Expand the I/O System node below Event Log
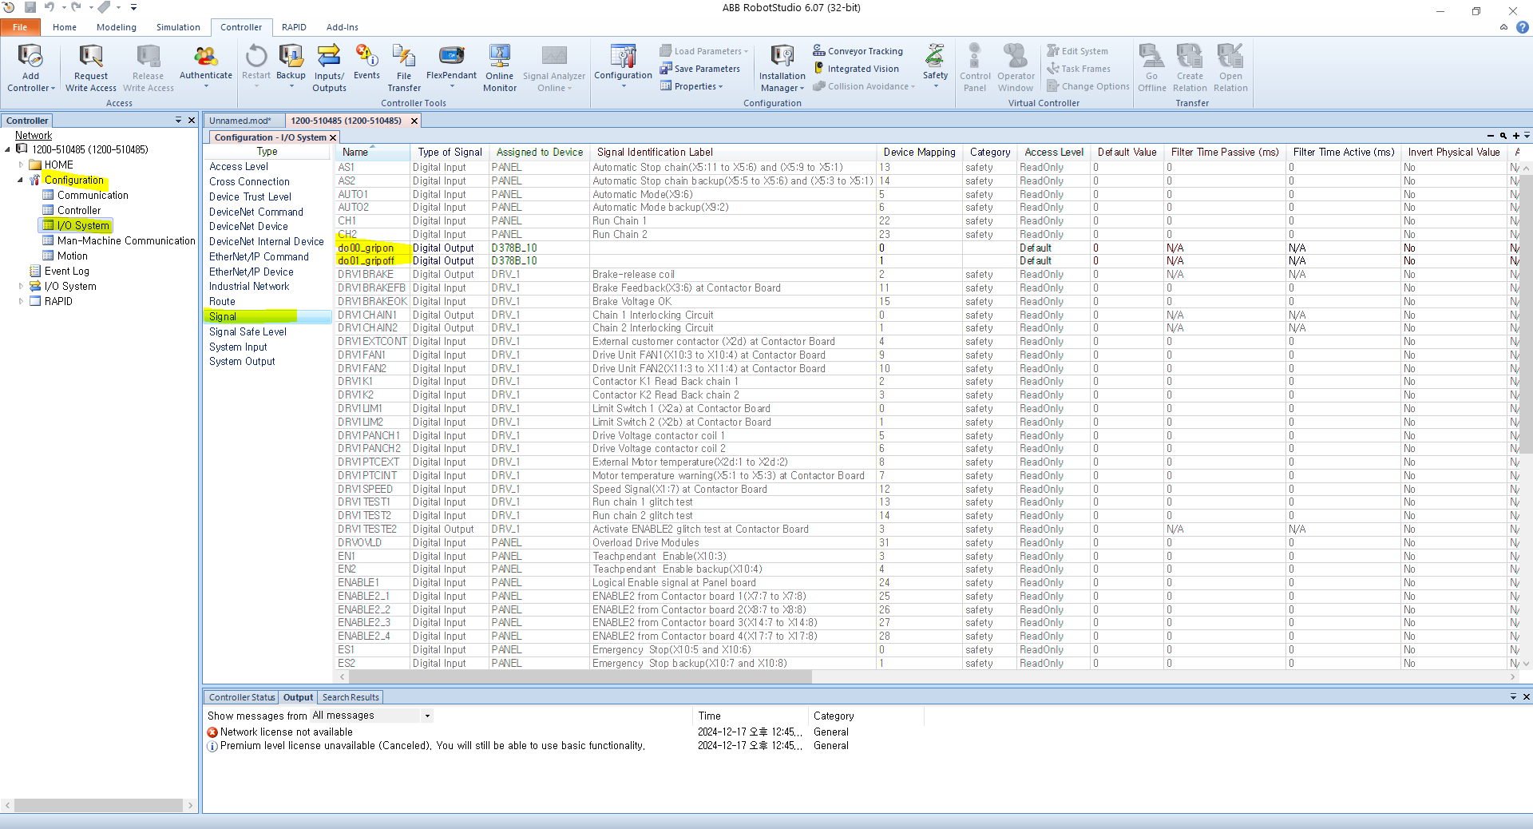The width and height of the screenshot is (1533, 829). click(21, 286)
